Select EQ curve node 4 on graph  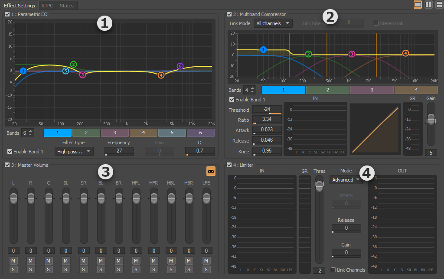(161, 75)
